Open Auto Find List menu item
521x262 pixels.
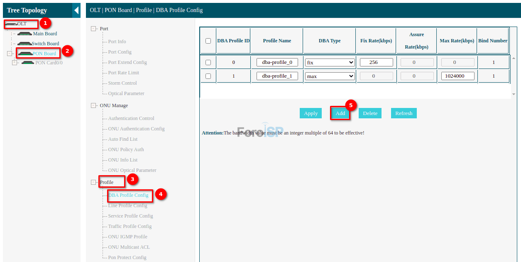pyautogui.click(x=122, y=139)
